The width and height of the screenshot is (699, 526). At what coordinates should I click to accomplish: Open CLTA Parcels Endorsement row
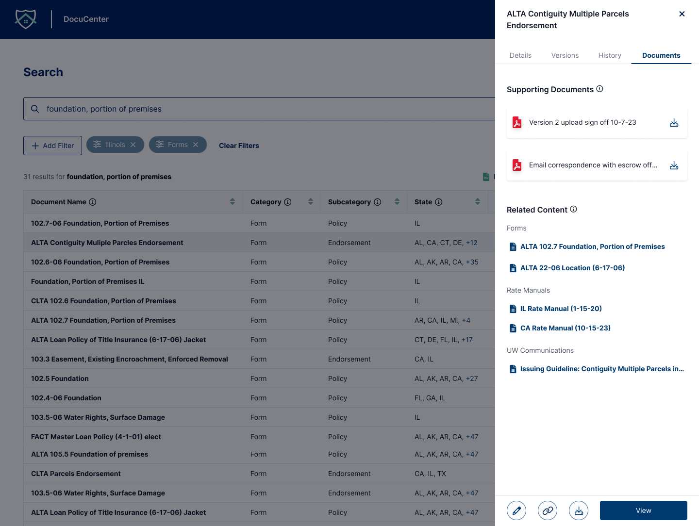(x=259, y=474)
